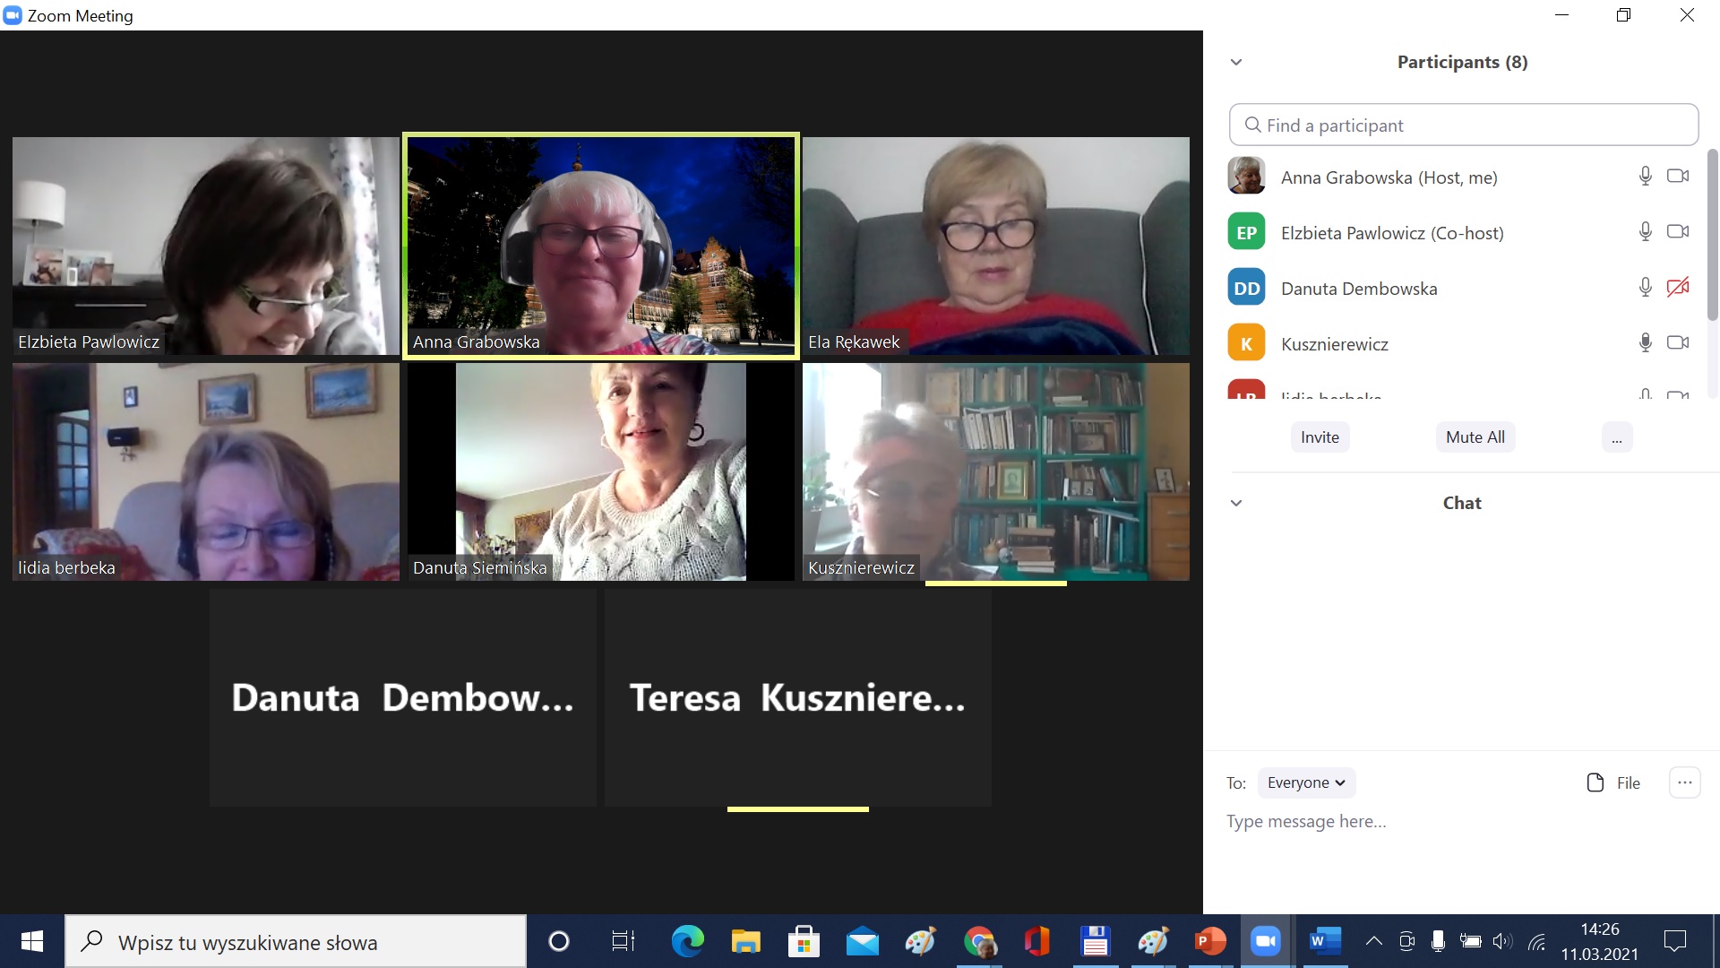
Task: Open Zoom from the Windows taskbar
Action: coord(1265,941)
